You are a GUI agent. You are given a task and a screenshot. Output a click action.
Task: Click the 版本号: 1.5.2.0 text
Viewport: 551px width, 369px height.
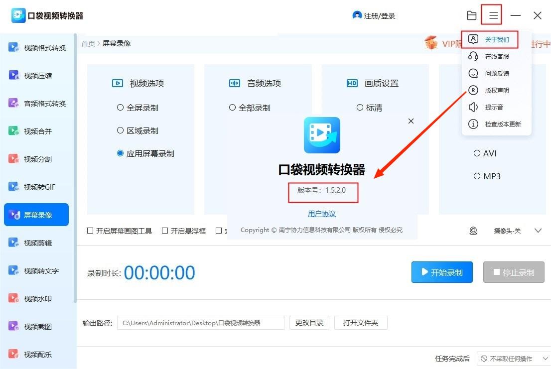click(321, 190)
